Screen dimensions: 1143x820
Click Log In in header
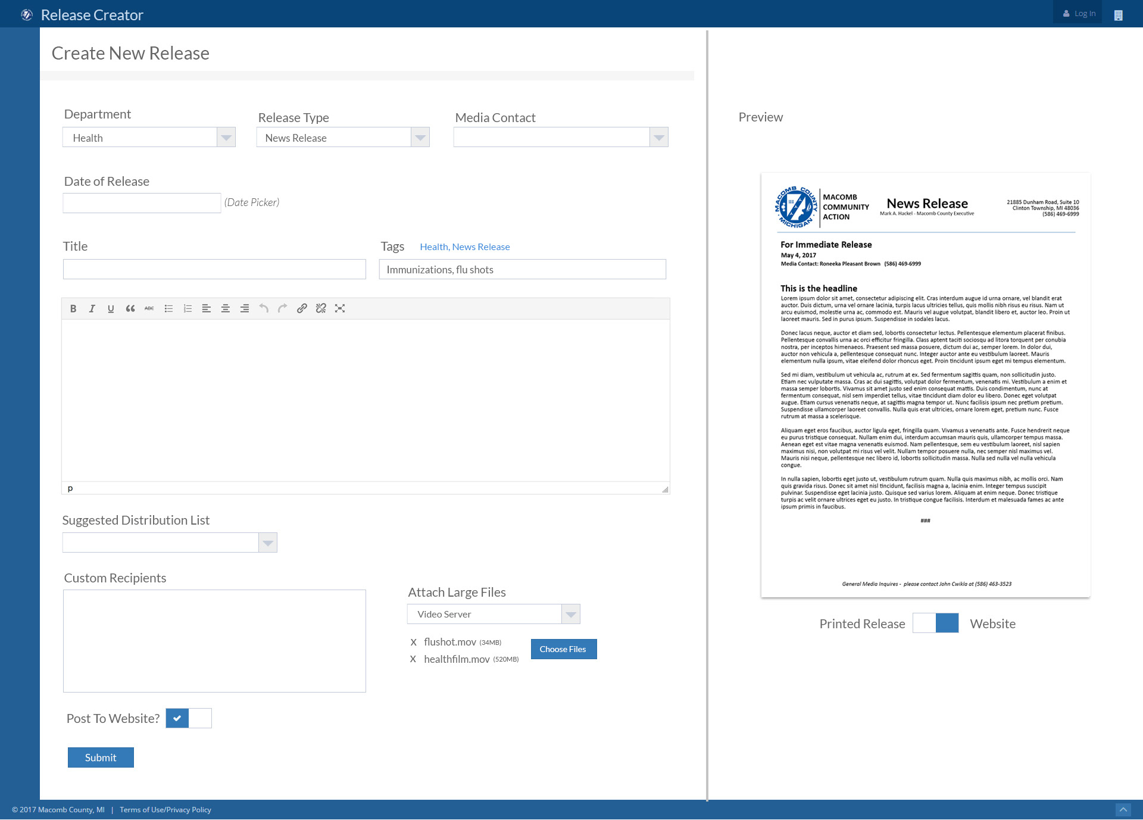tap(1079, 13)
